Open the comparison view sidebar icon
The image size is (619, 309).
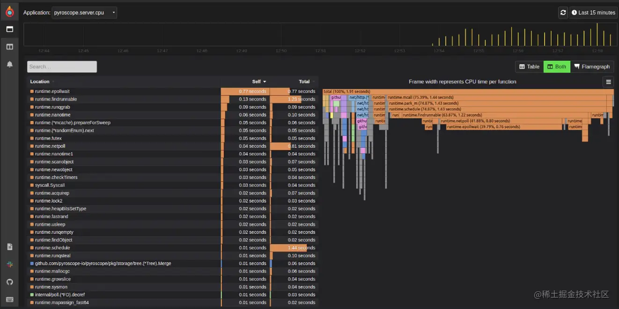tap(9, 47)
